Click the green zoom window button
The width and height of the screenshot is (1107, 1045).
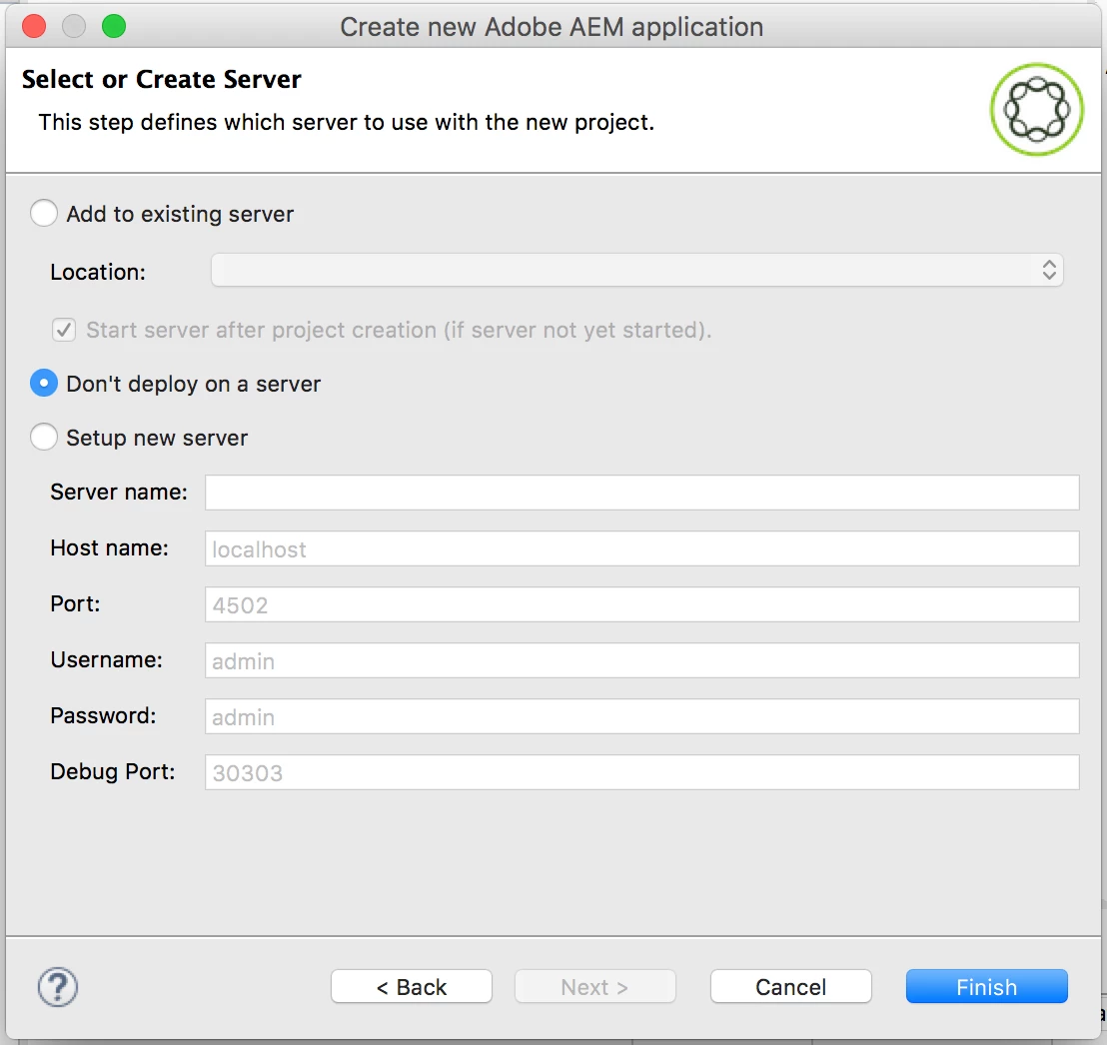[x=114, y=27]
